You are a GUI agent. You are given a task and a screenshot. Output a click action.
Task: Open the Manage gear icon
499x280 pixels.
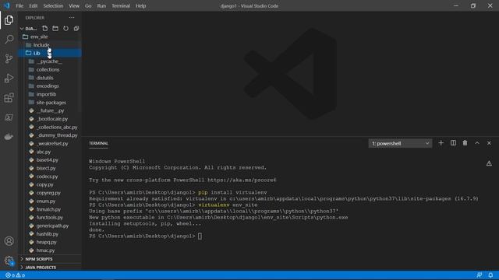point(9,261)
